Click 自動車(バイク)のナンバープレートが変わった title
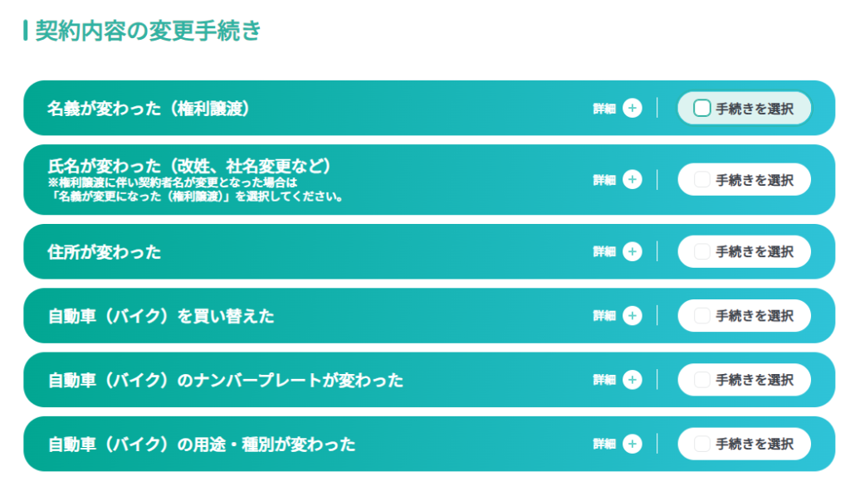The image size is (850, 486). (x=226, y=381)
